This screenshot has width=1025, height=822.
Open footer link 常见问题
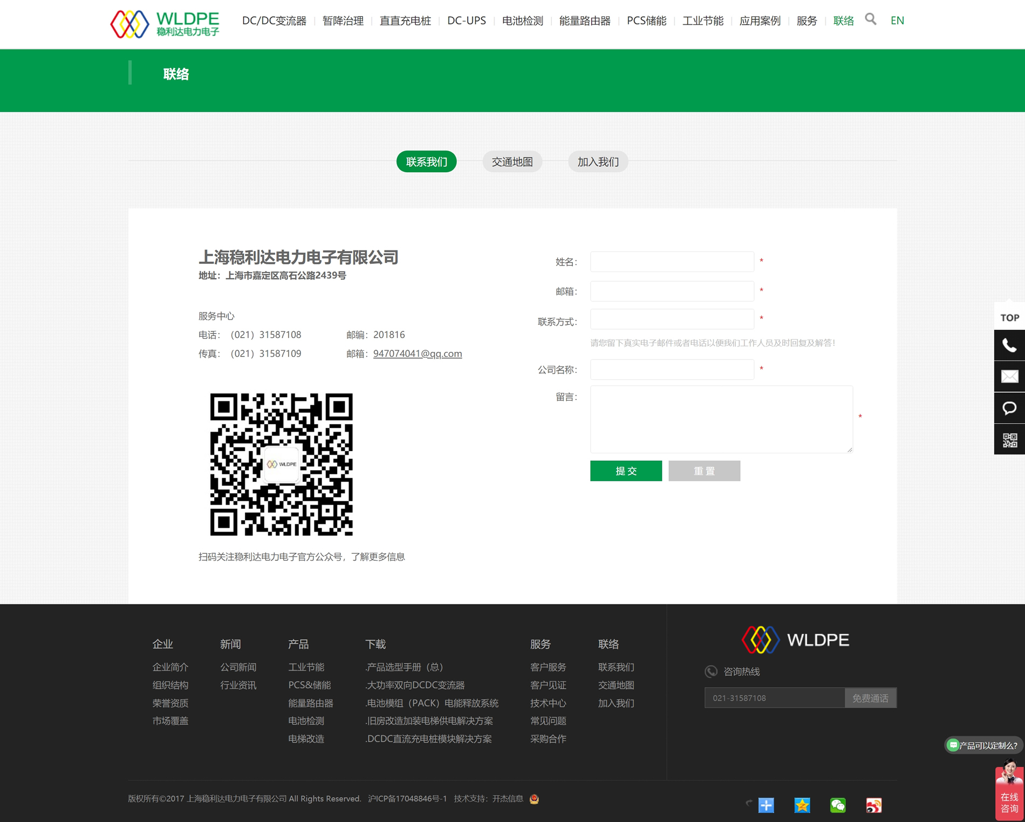click(548, 721)
